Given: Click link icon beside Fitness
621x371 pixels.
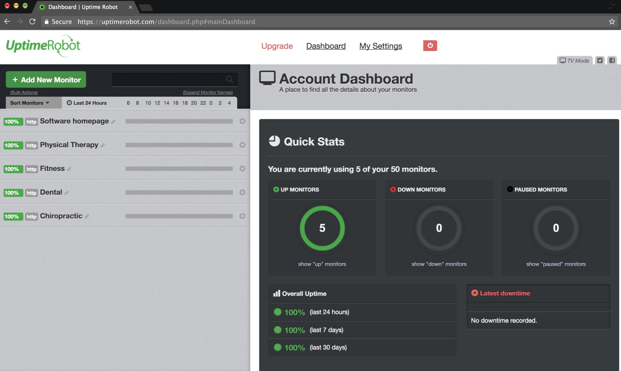Looking at the screenshot, I should pyautogui.click(x=69, y=169).
